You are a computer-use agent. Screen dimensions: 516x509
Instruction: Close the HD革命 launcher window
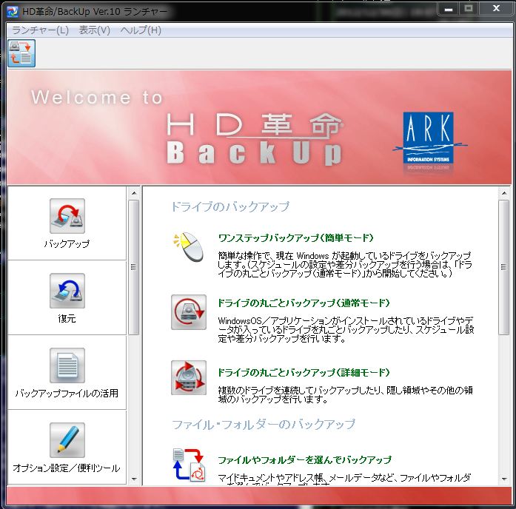496,9
